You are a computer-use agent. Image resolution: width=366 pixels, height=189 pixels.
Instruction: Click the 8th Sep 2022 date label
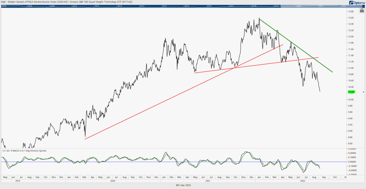(x=183, y=185)
